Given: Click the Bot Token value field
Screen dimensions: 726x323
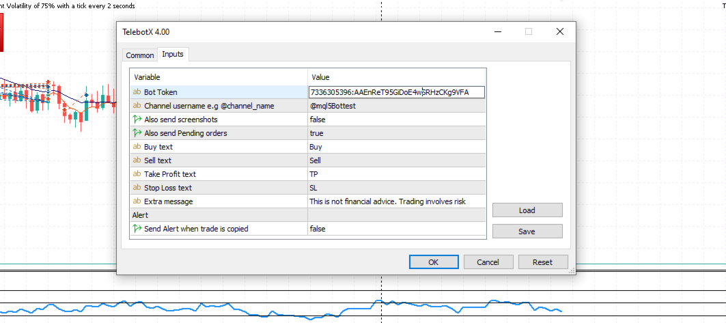Looking at the screenshot, I should click(x=397, y=92).
